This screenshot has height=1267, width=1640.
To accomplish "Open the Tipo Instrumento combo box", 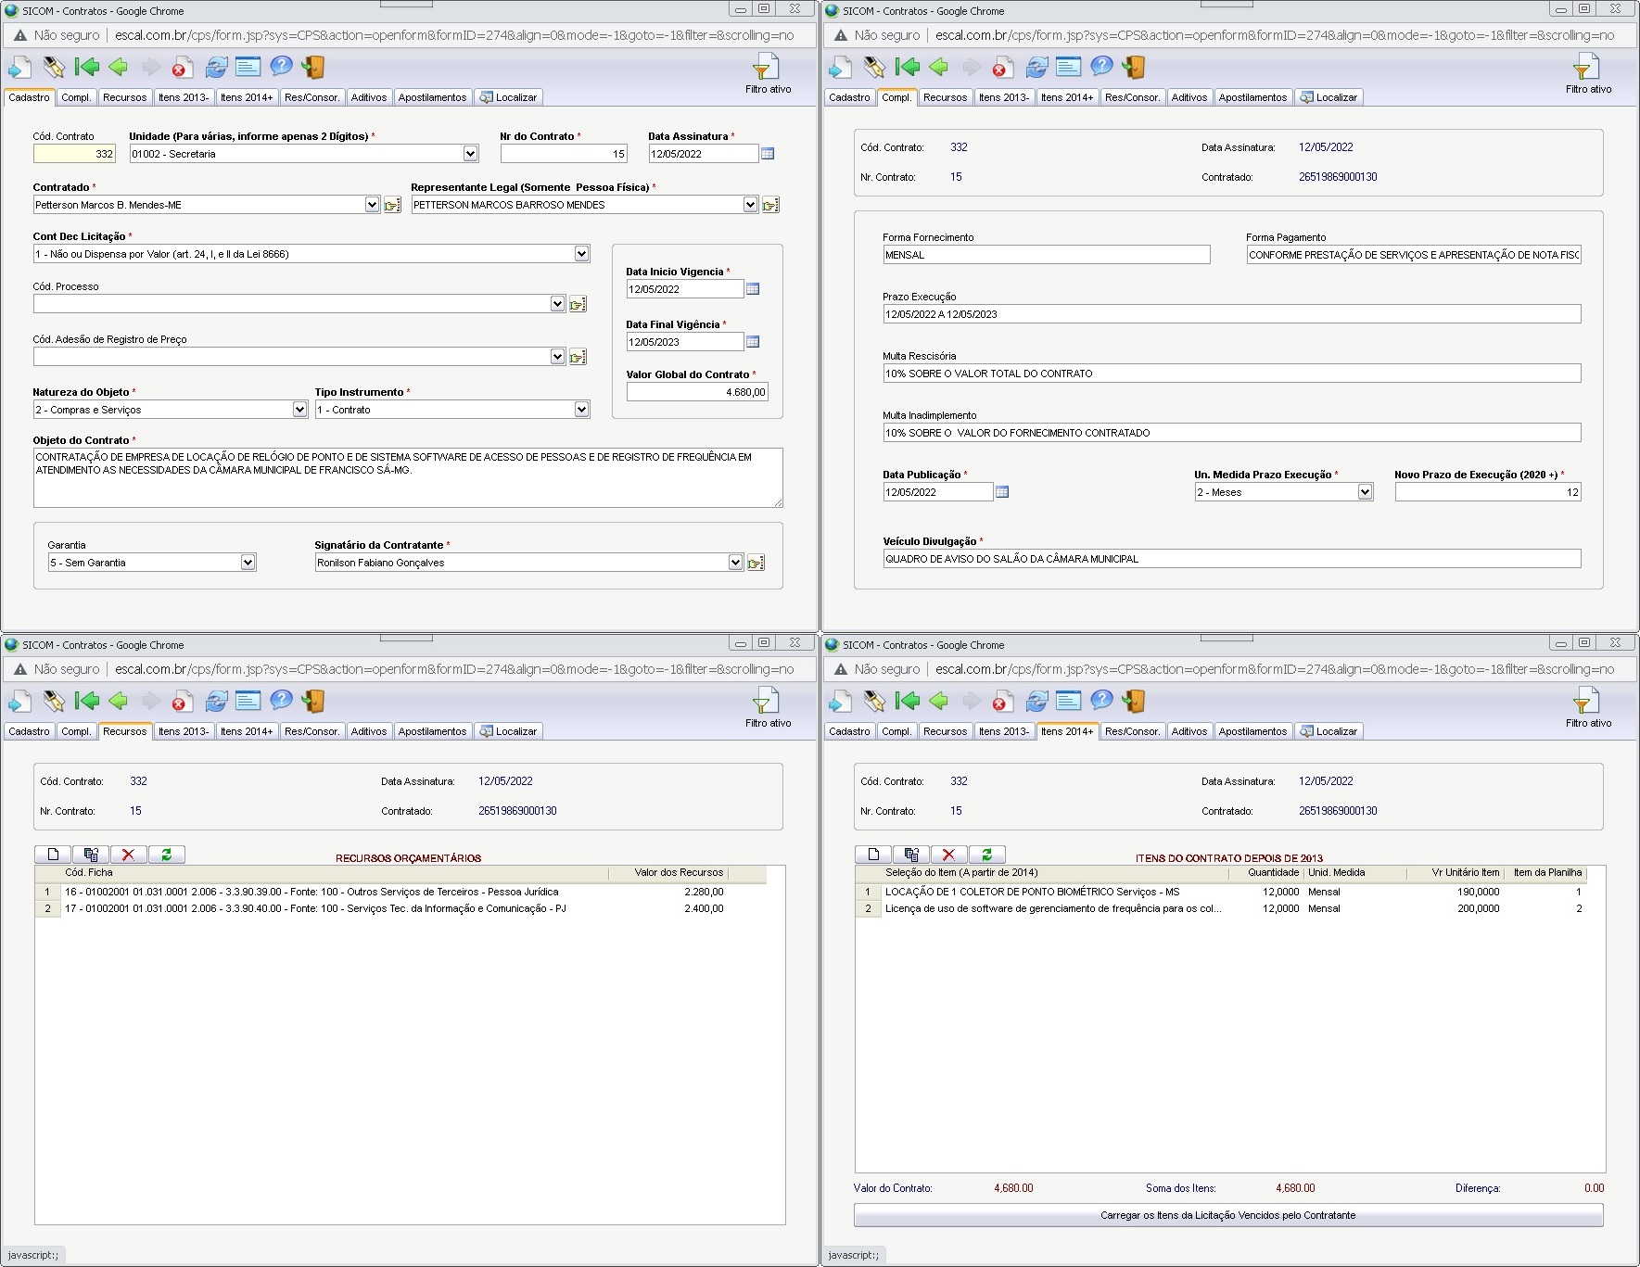I will (x=581, y=410).
